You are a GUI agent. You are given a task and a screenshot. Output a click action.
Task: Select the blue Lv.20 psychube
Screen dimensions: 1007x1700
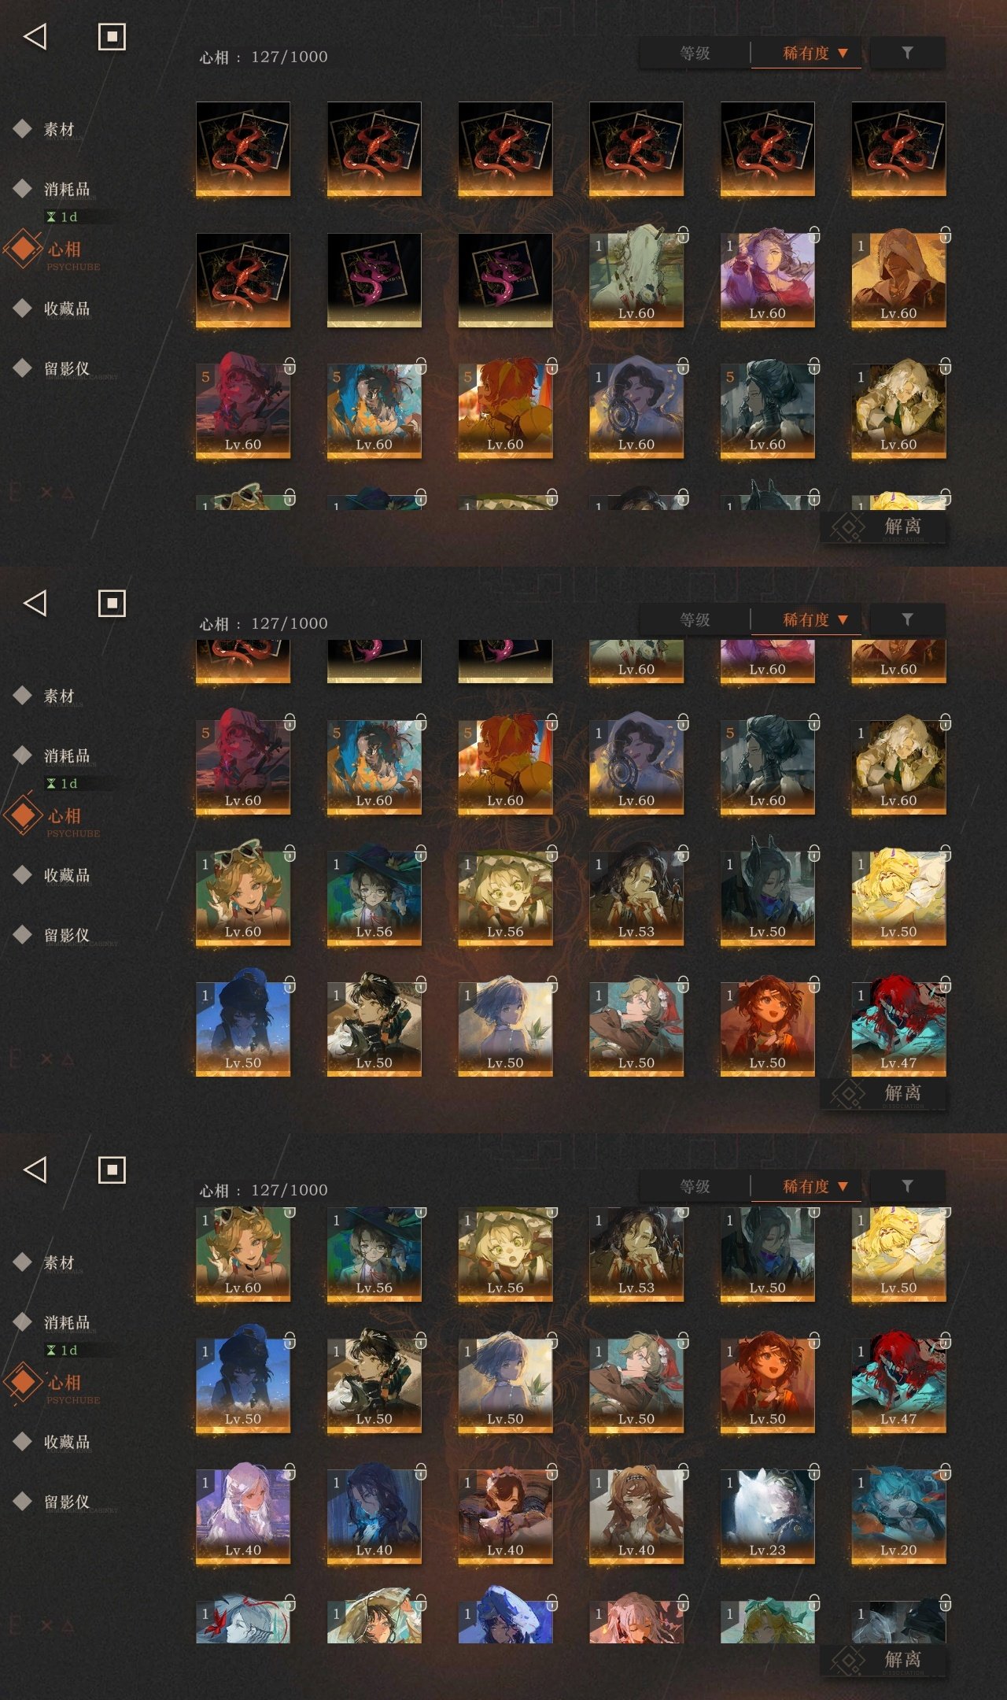pyautogui.click(x=898, y=1515)
